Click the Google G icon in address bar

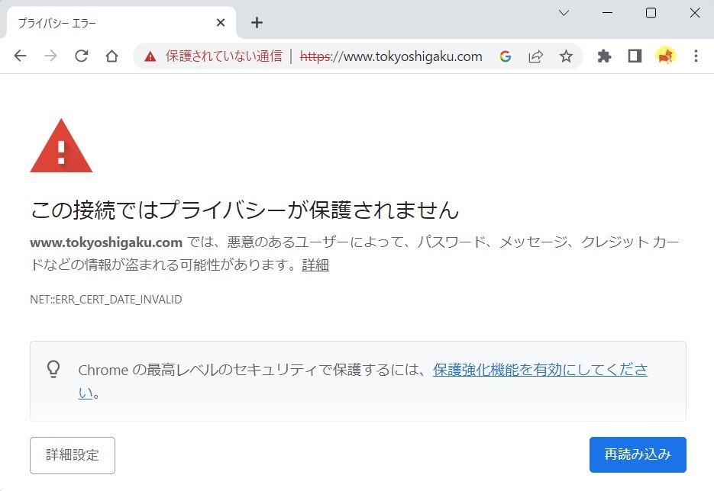coord(505,56)
